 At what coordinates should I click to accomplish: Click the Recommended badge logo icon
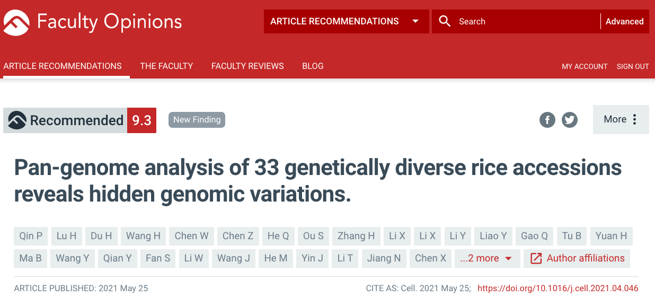click(17, 120)
